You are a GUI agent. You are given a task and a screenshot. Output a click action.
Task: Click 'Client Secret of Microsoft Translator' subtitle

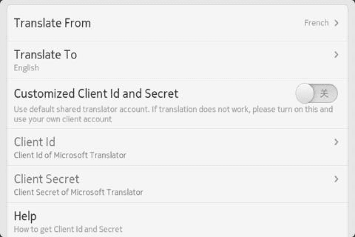click(x=79, y=192)
